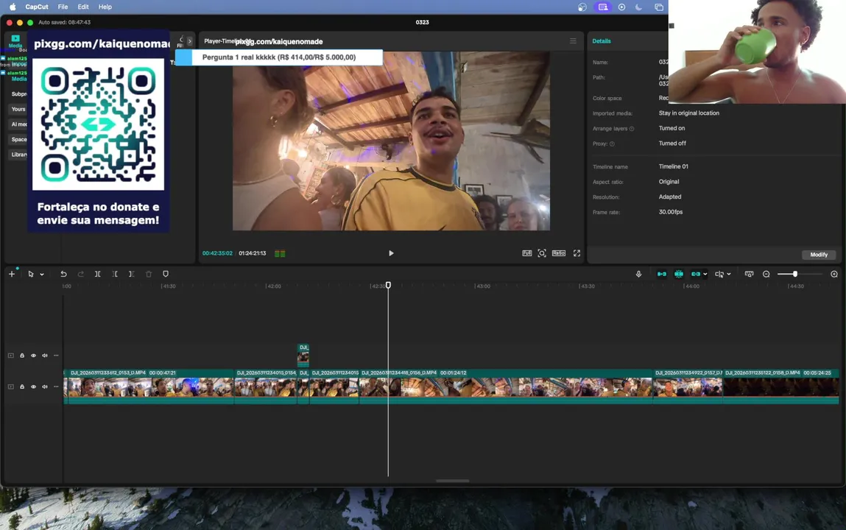Click the info icon beside Arrange layers
The width and height of the screenshot is (846, 530).
(632, 129)
